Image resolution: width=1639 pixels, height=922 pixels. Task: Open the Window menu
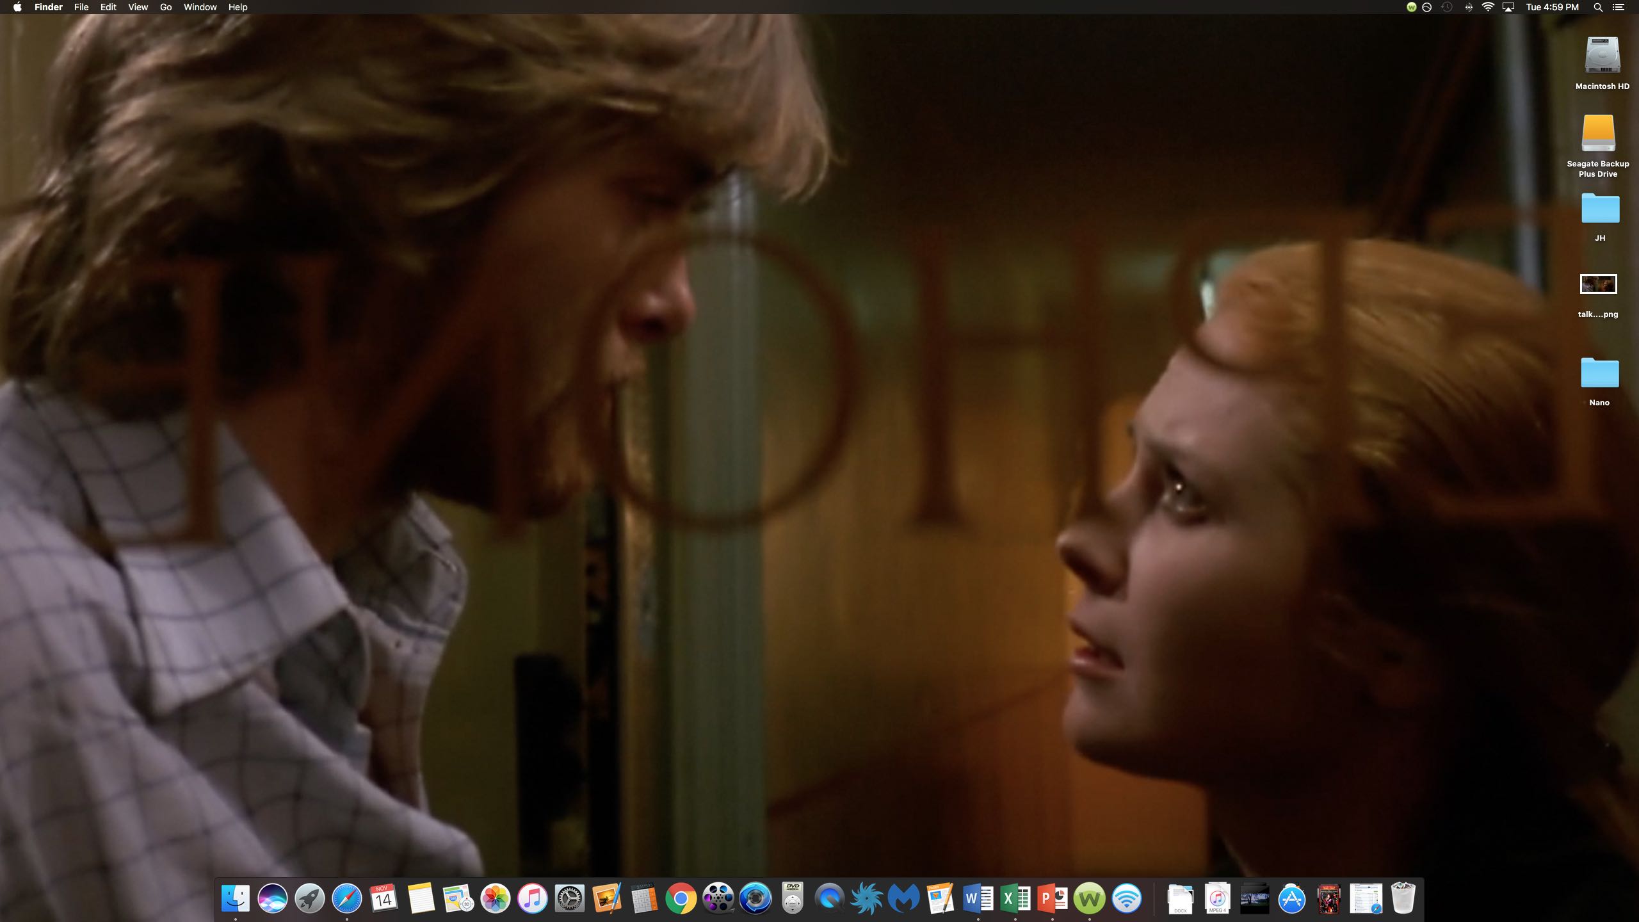click(200, 7)
